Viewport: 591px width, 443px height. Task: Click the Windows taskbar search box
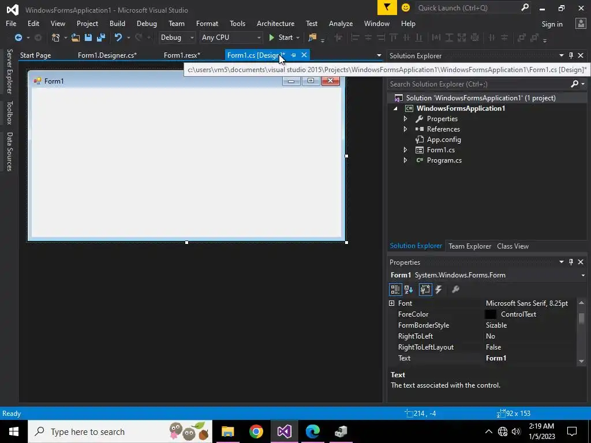[x=120, y=431]
